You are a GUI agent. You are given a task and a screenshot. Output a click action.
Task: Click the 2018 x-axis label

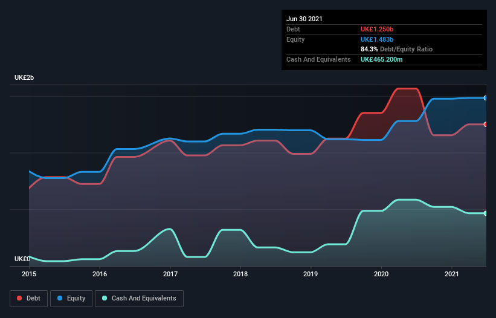click(240, 274)
